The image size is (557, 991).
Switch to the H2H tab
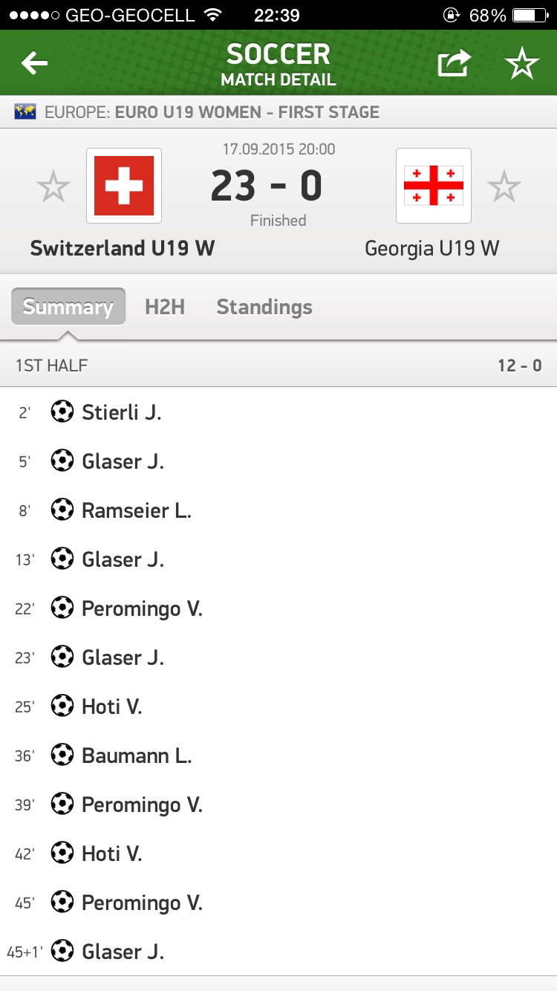(x=165, y=307)
